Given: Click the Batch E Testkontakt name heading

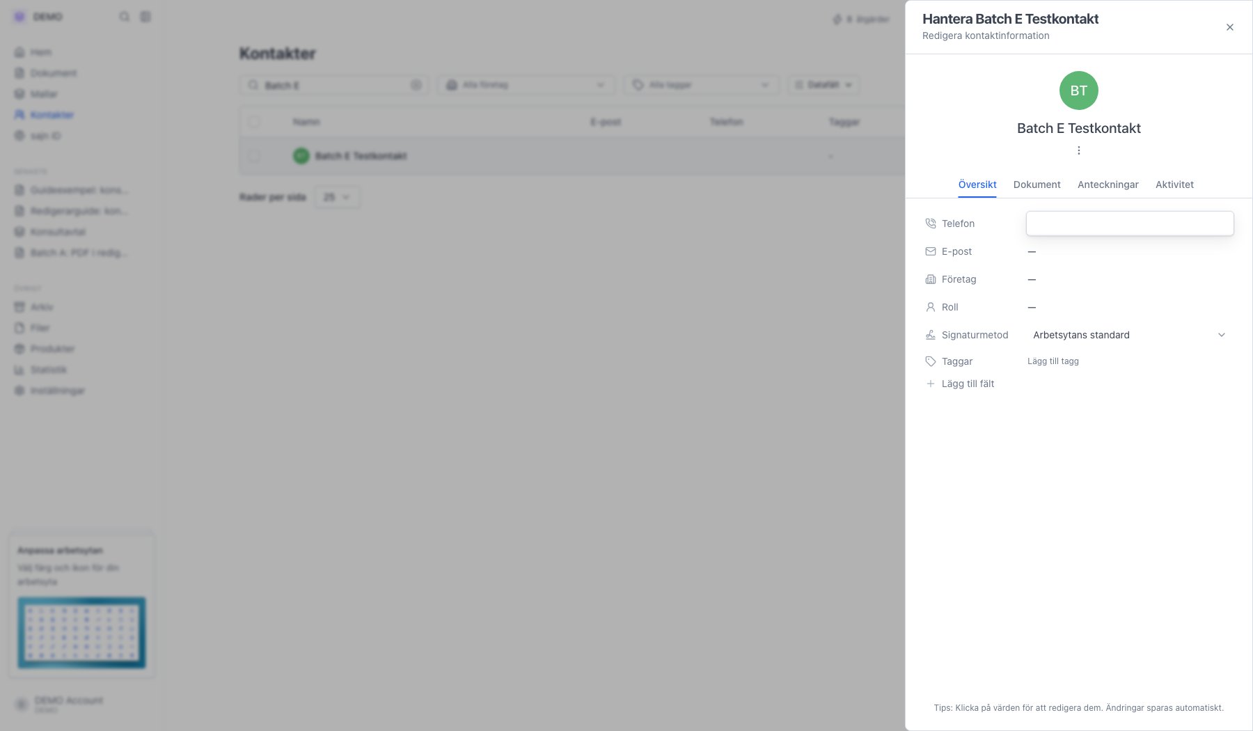Looking at the screenshot, I should [1078, 128].
